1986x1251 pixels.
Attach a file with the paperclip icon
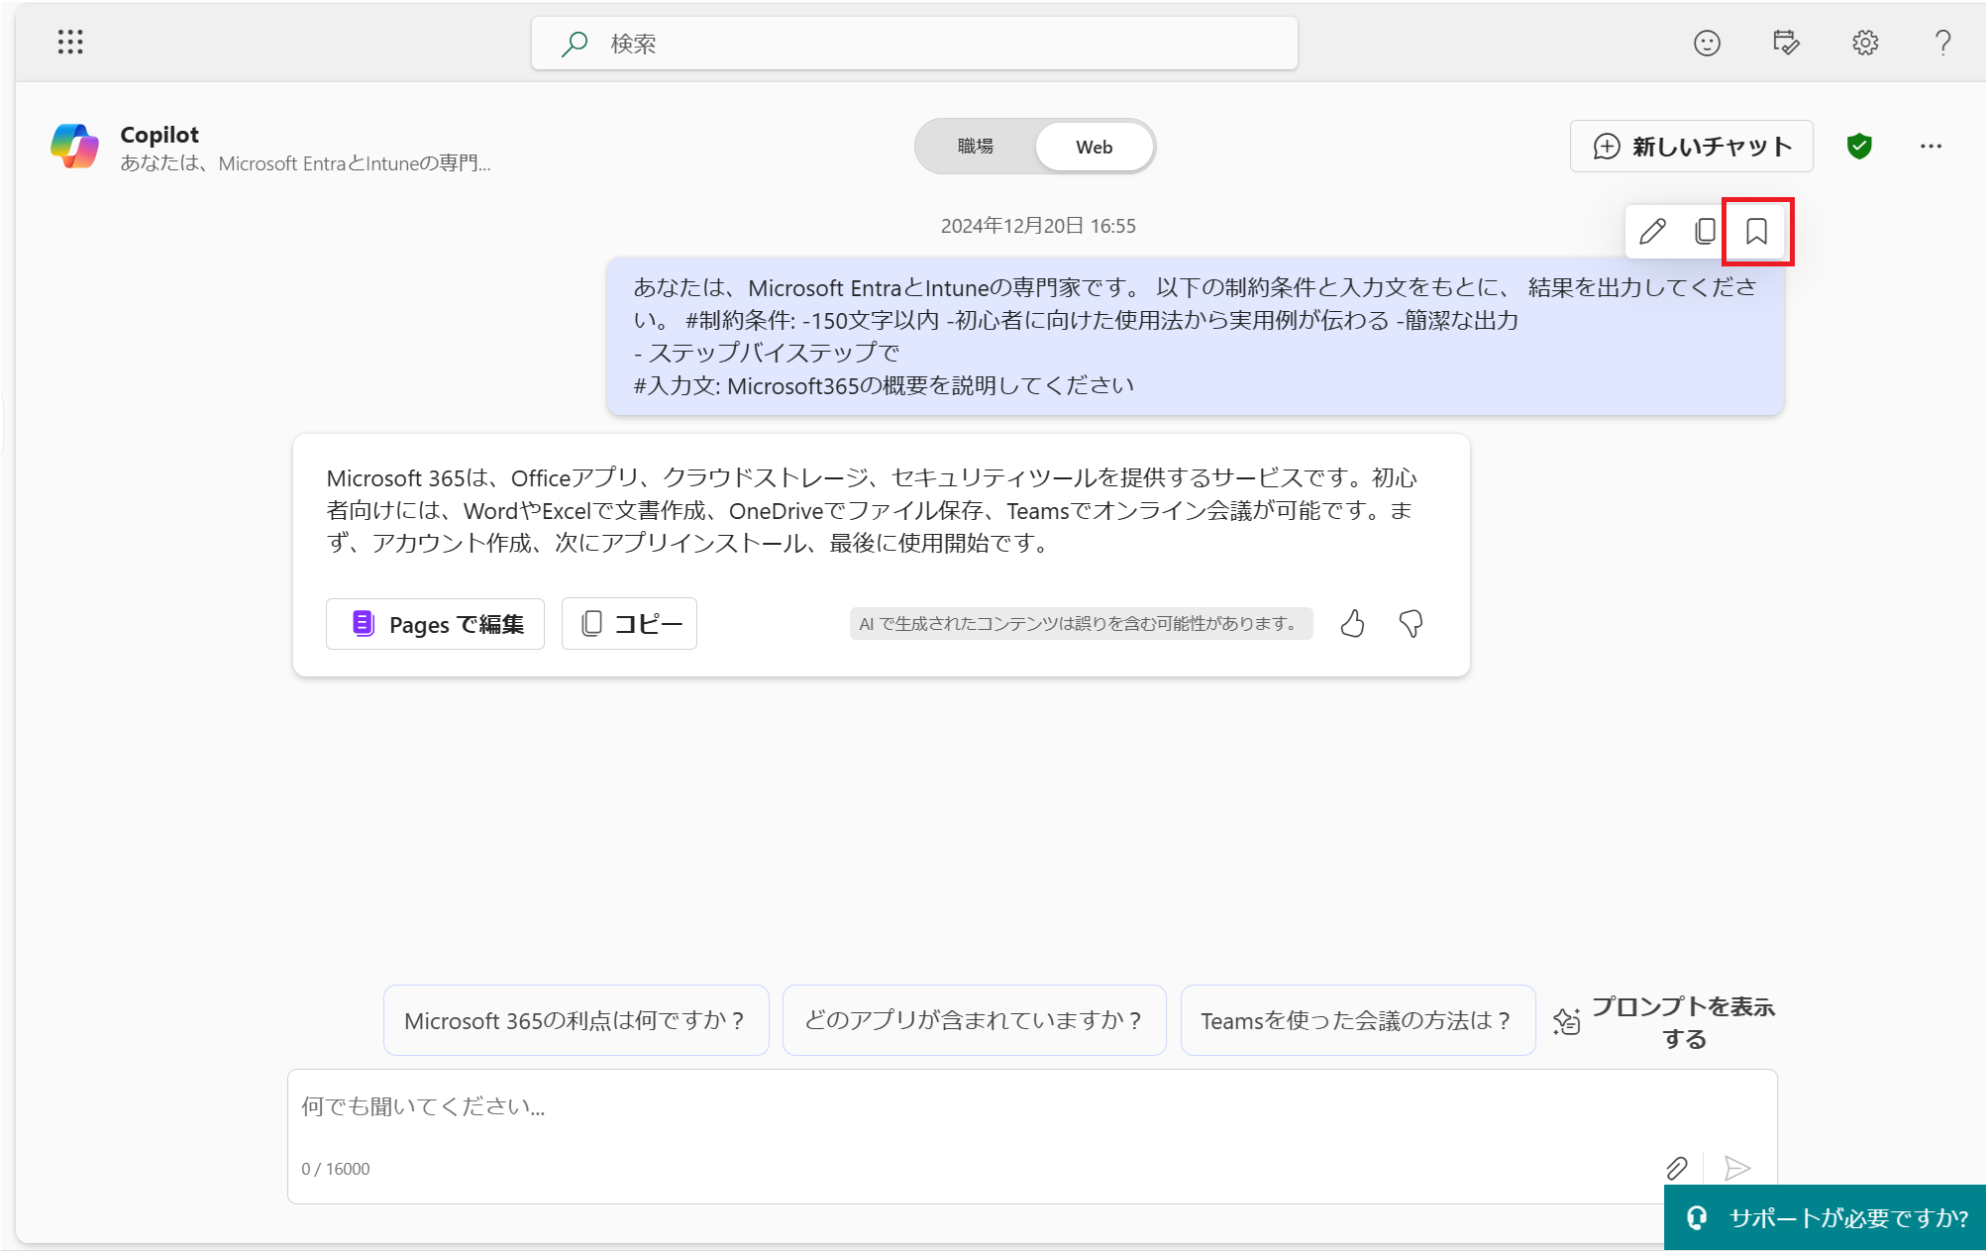1677,1169
